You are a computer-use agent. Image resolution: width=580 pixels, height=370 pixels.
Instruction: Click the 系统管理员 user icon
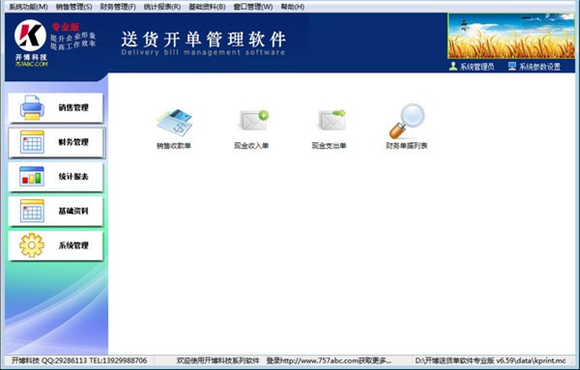(453, 66)
